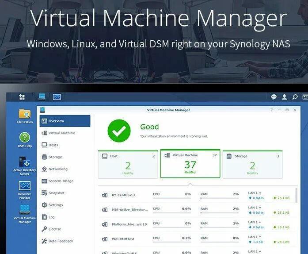Open License in the sidebar
The height and width of the screenshot is (254, 308).
65,229
